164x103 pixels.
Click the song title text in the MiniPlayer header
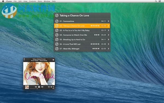pyautogui.click(x=39, y=59)
